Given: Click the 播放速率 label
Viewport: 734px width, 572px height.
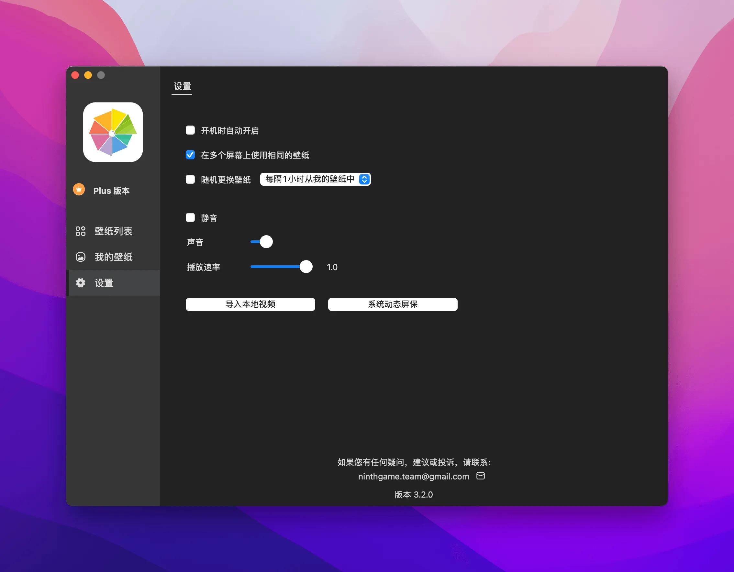Looking at the screenshot, I should tap(204, 267).
